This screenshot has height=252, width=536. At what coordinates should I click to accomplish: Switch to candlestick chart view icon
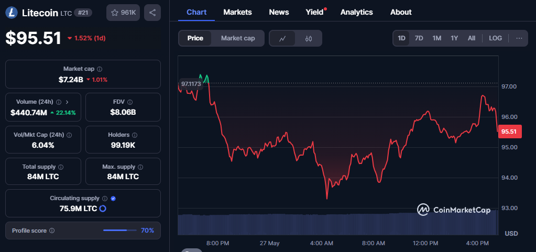(x=308, y=38)
